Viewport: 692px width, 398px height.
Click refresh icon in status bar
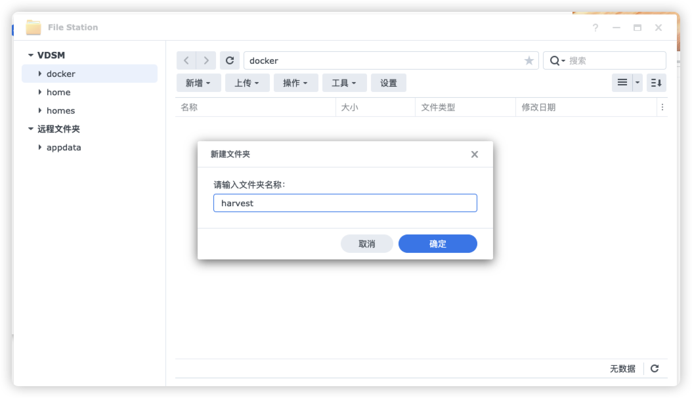pyautogui.click(x=655, y=368)
